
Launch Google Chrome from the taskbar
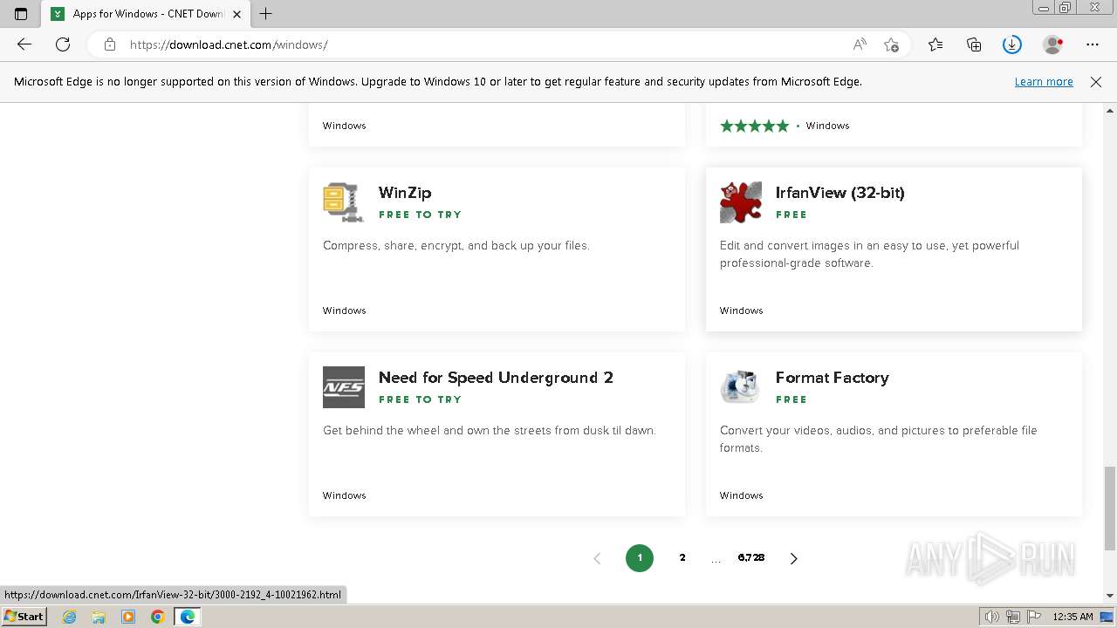pyautogui.click(x=158, y=617)
